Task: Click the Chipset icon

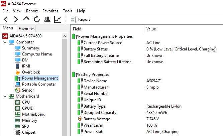Action: (18, 132)
